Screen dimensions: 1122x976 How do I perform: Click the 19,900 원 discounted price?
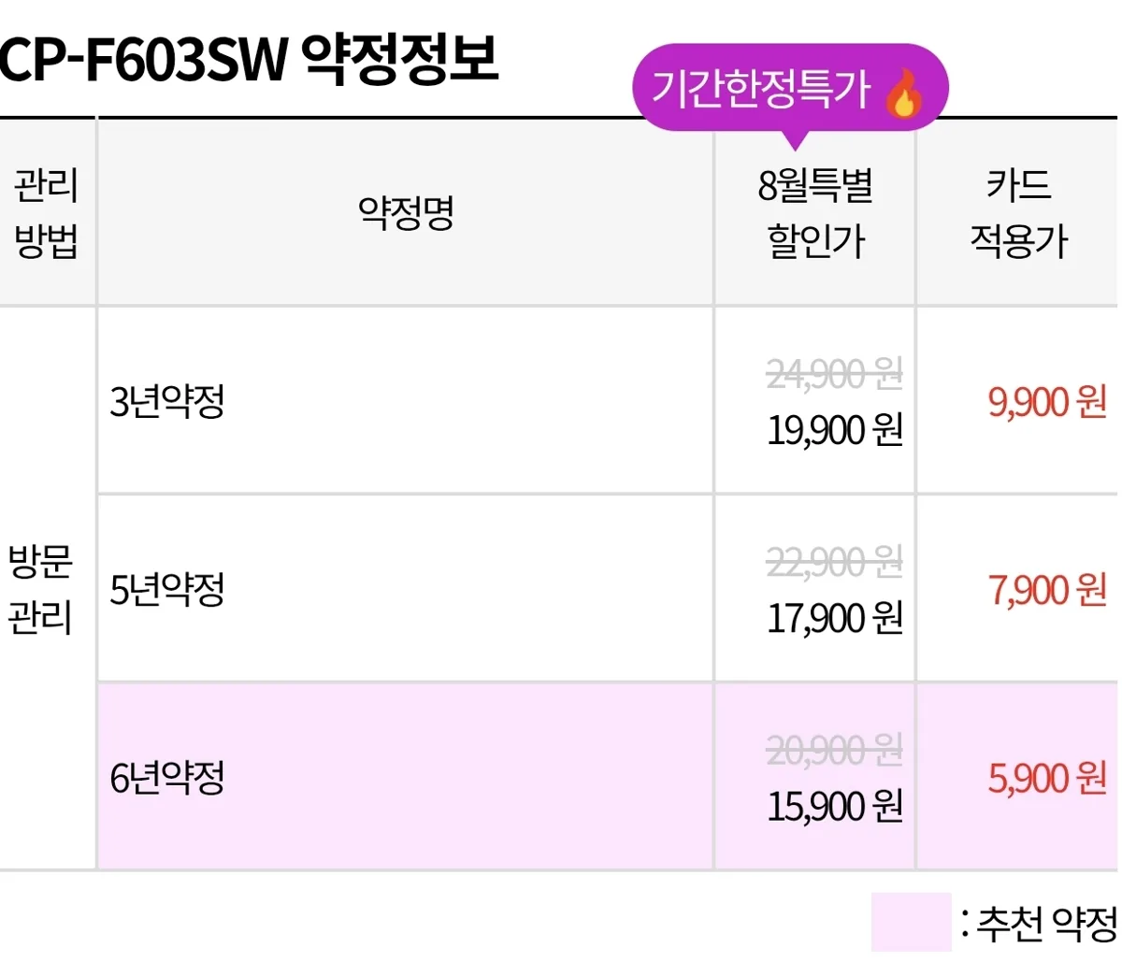pos(835,430)
